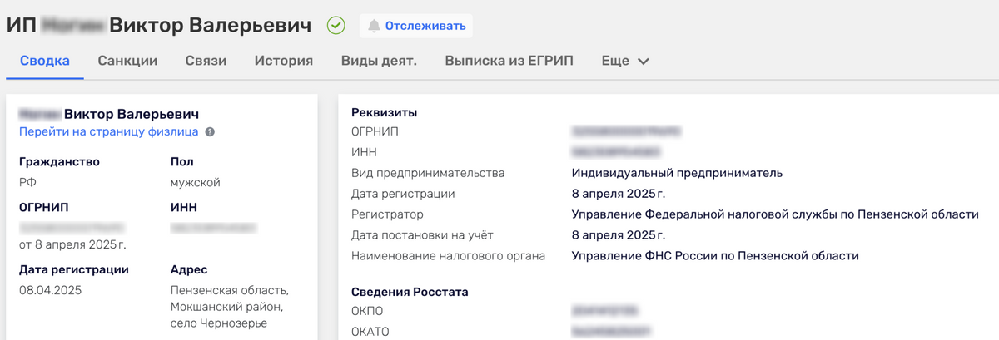Click the question mark help icon
The width and height of the screenshot is (999, 340).
tap(210, 131)
